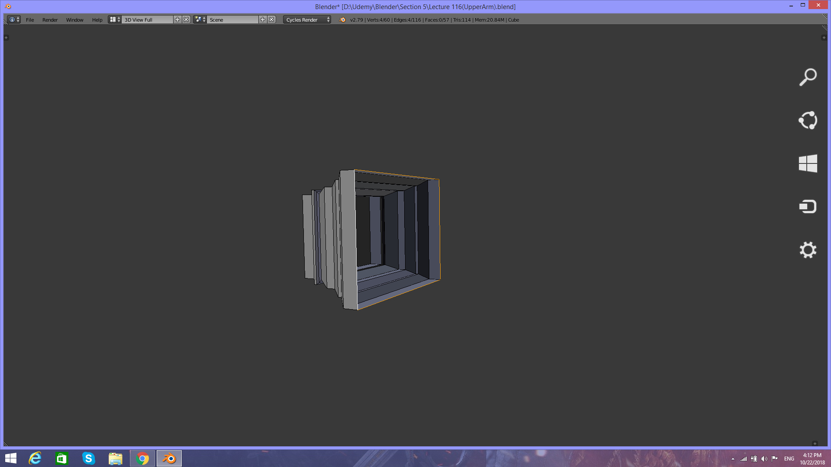Open the Start charm Windows logo
The height and width of the screenshot is (467, 831).
click(808, 163)
